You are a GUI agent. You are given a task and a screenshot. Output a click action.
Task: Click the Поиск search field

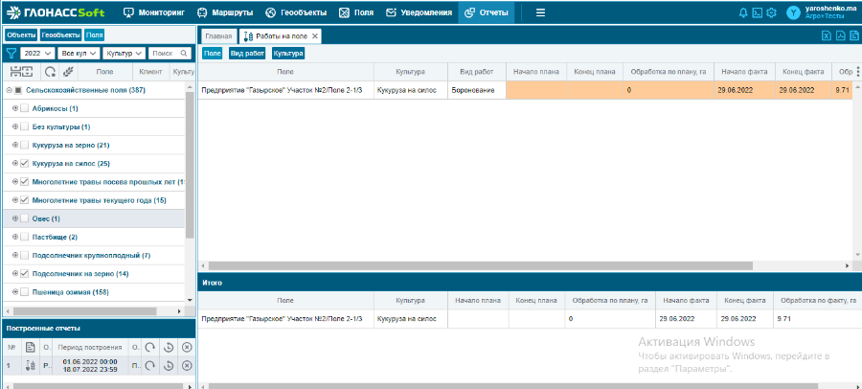pyautogui.click(x=167, y=54)
